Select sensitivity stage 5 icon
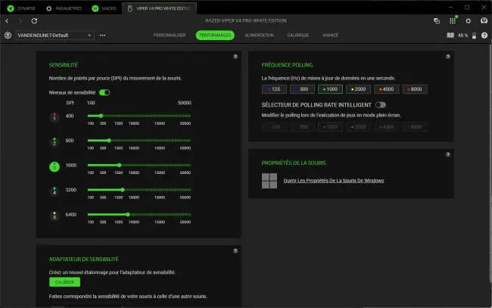Viewport: 492px width, 308px height. pyautogui.click(x=54, y=216)
